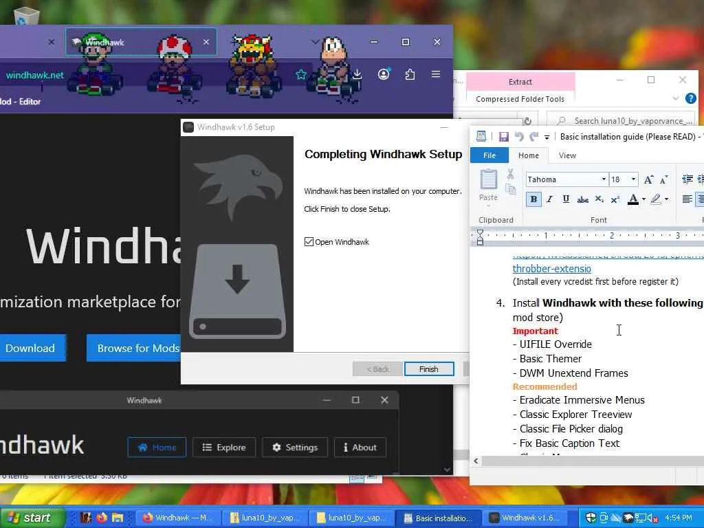Open the text color dropdown arrow
The height and width of the screenshot is (528, 704).
pyautogui.click(x=643, y=199)
